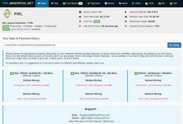Open the Payments page
The image size is (183, 124).
(94, 4)
